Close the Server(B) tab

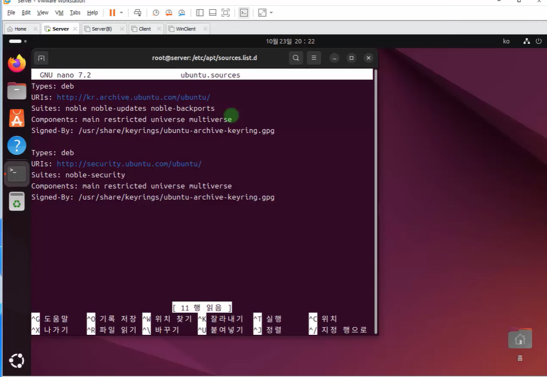click(x=122, y=29)
